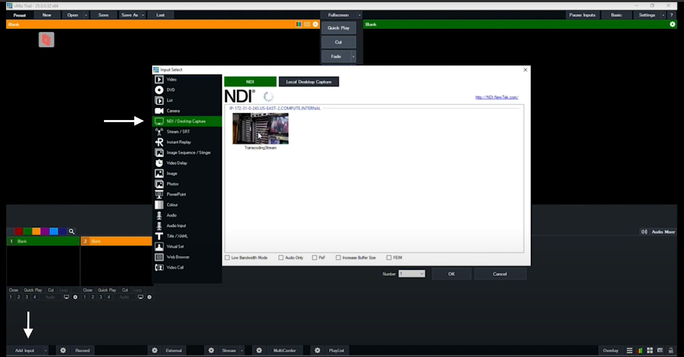Expand the Save As dropdown arrow
The image size is (684, 357).
click(143, 15)
